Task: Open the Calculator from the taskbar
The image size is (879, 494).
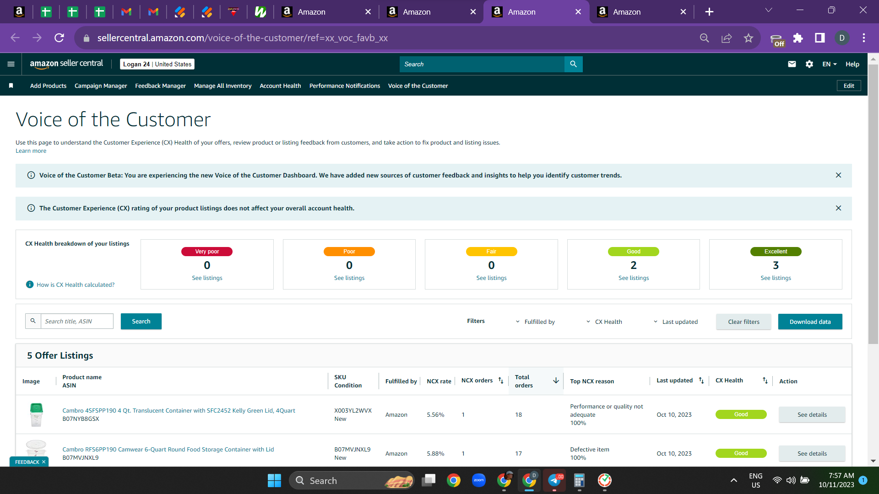Action: pos(579,480)
